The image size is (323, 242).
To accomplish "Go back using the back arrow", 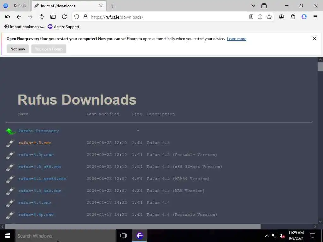I will 19,17.
